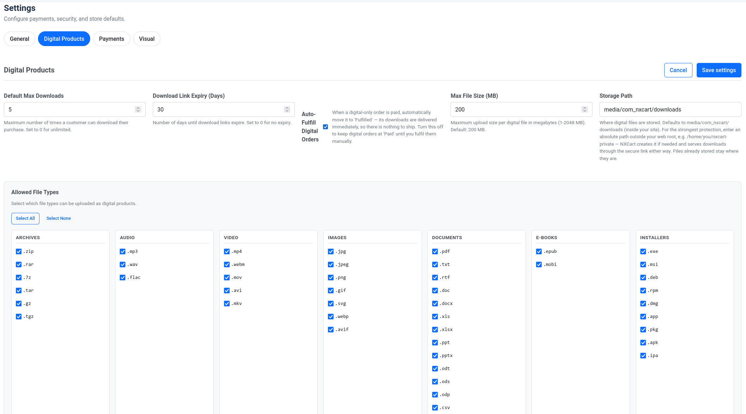Toggle the .gif image checkbox

331,291
